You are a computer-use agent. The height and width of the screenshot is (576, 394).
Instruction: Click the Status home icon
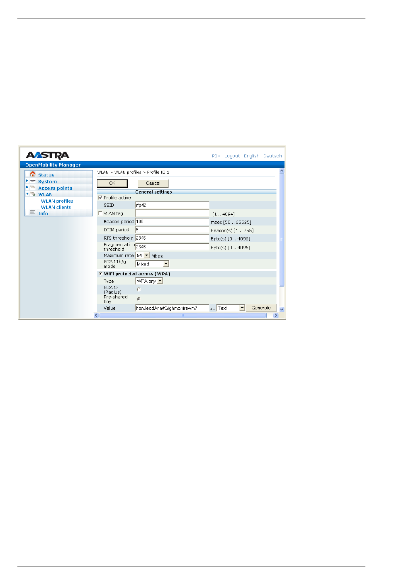click(33, 174)
